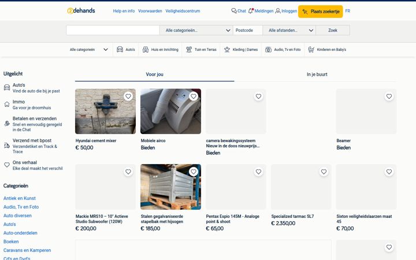Favorite the Hyundai cement mixer listing
The width and height of the screenshot is (416, 260).
pyautogui.click(x=128, y=96)
